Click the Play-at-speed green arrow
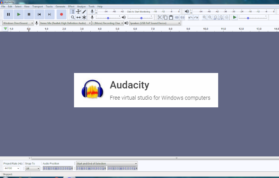279x178 pixels. [x=235, y=17]
